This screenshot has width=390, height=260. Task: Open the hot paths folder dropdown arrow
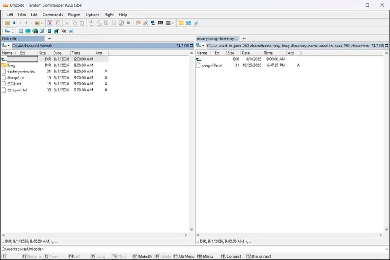coord(42,23)
